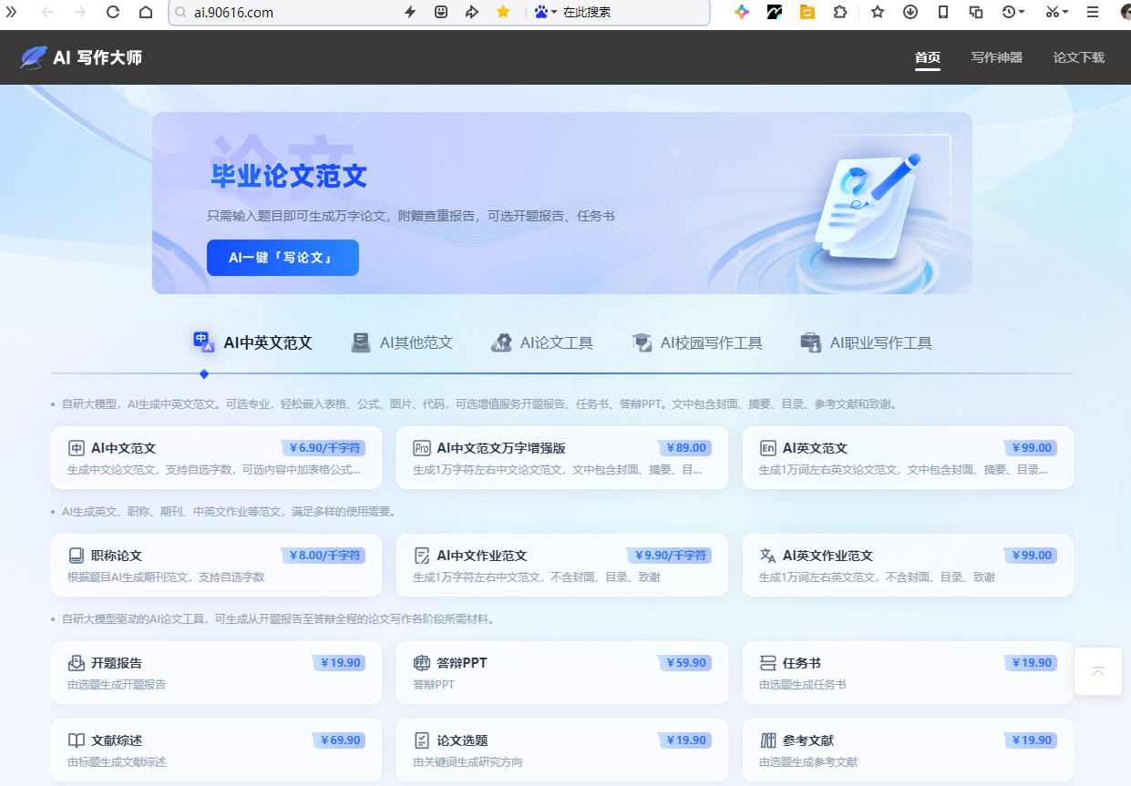The image size is (1131, 786).
Task: Open the scissors screenshot dropdown
Action: tap(1057, 12)
